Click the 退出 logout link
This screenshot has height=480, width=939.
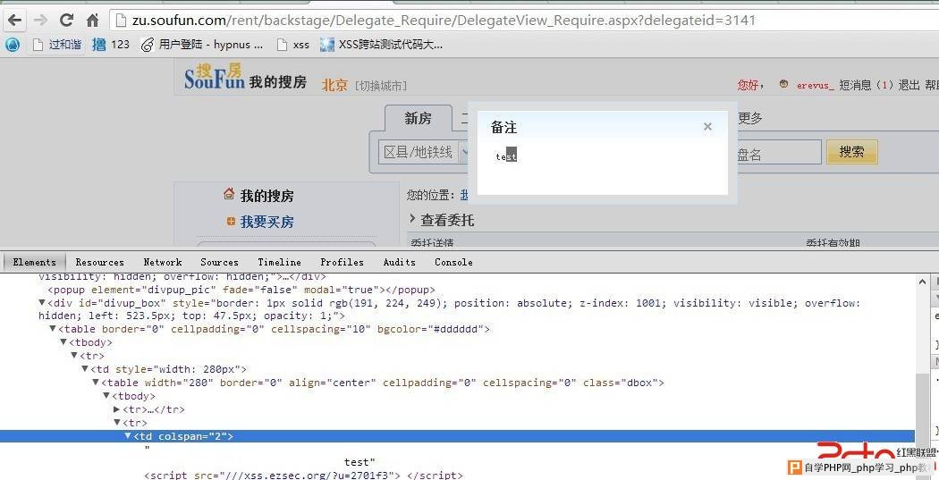click(909, 85)
